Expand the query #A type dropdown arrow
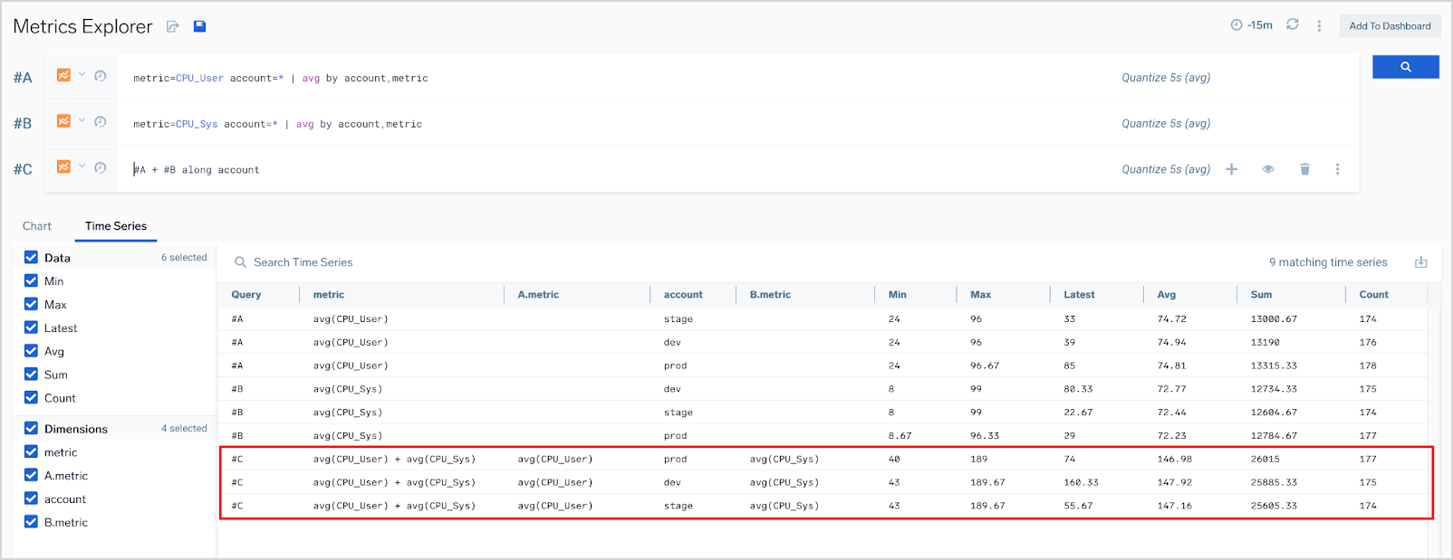 click(x=82, y=75)
